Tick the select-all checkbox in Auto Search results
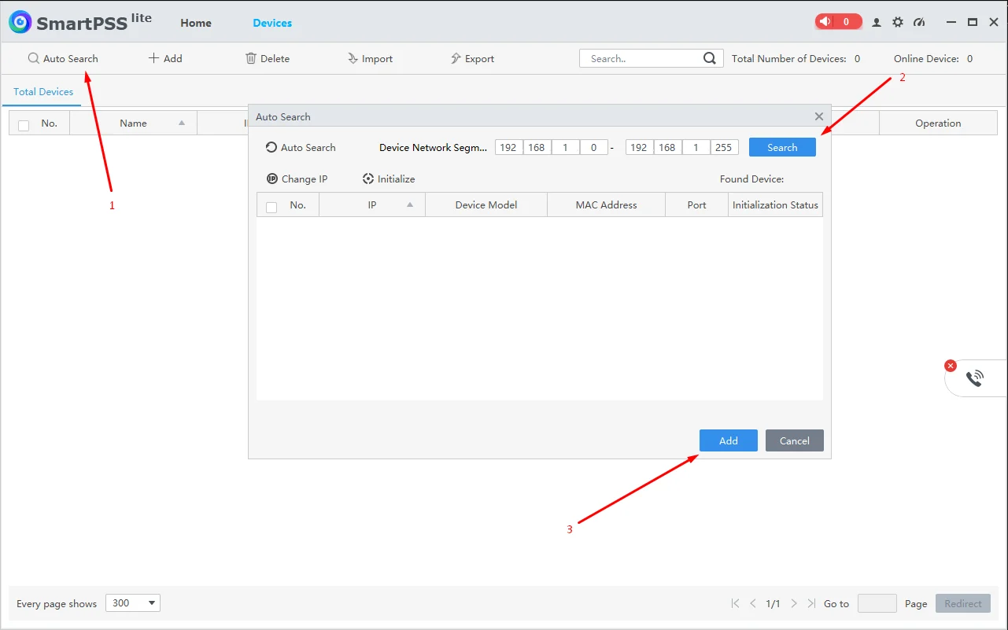The image size is (1008, 630). point(271,207)
